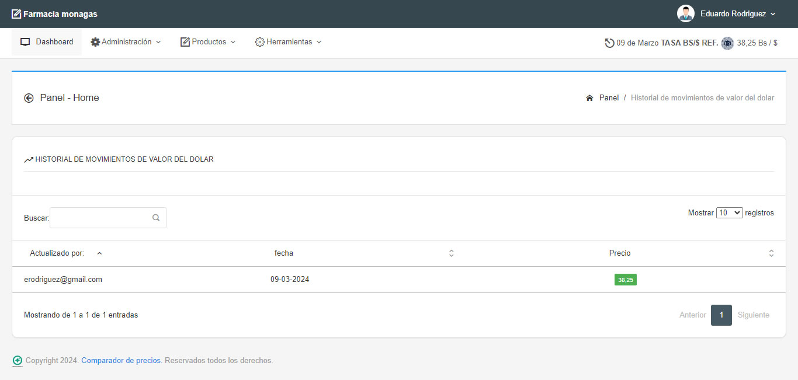Screen dimensions: 798x380
Task: Click the Anterior pagination button
Action: pyautogui.click(x=693, y=315)
